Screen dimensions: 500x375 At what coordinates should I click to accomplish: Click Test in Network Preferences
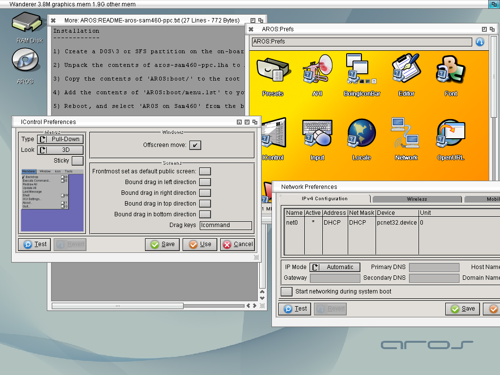click(294, 309)
